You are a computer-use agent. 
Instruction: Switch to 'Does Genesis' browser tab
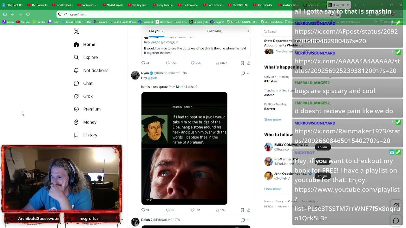[x=213, y=5]
